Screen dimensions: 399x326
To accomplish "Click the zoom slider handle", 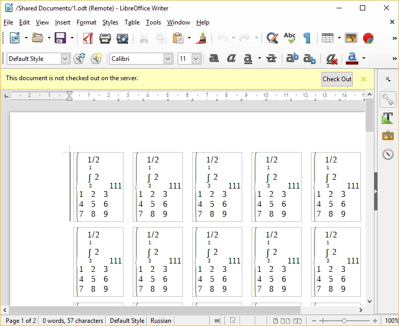I will coord(344,321).
